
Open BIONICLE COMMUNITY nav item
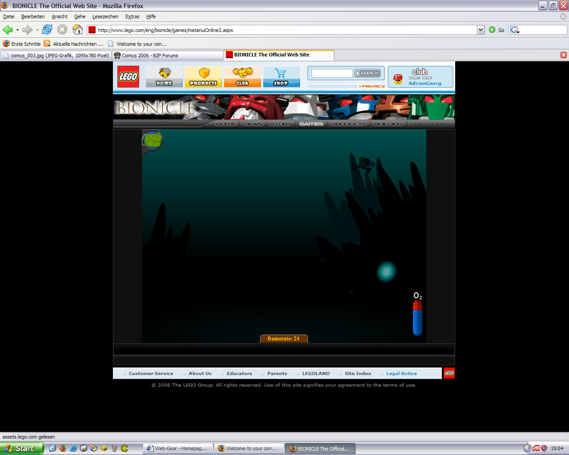[x=430, y=124]
